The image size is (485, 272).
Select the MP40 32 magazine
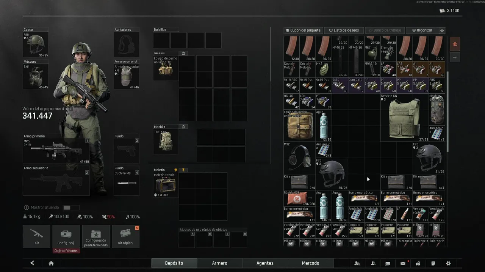340,61
